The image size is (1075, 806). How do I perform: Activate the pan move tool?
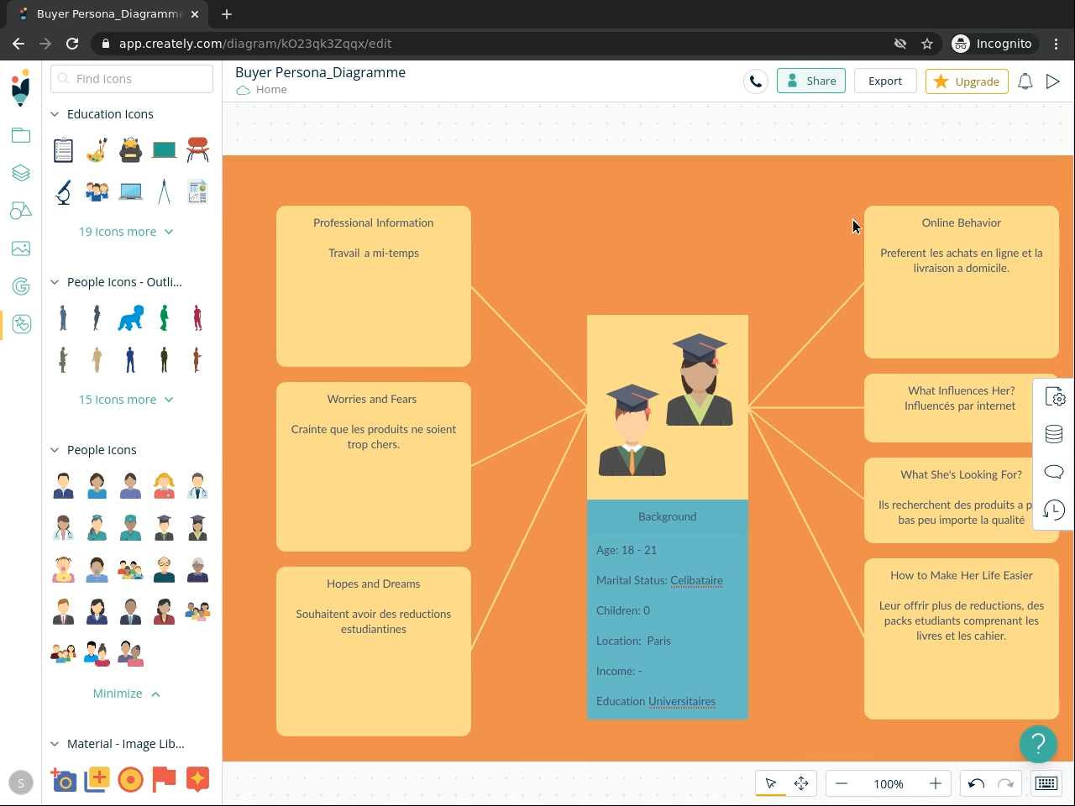[801, 783]
